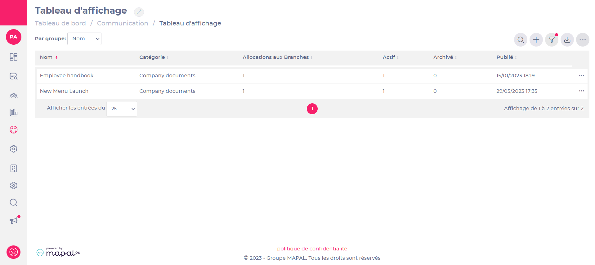The width and height of the screenshot is (595, 265).
Task: Open the upper settings gear icon
Action: [x=14, y=149]
